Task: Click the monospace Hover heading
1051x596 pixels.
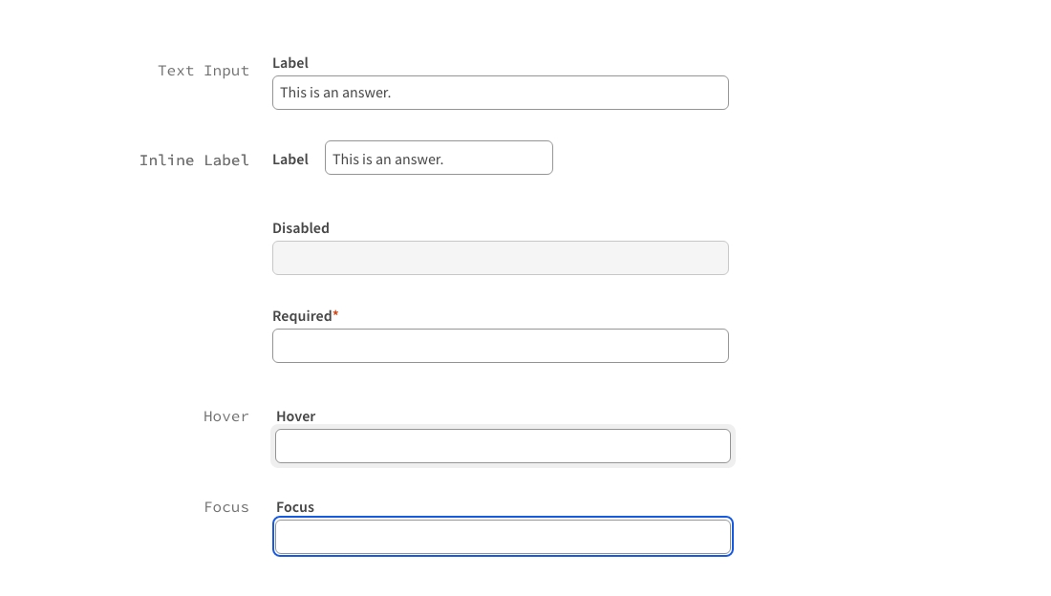Action: click(226, 416)
